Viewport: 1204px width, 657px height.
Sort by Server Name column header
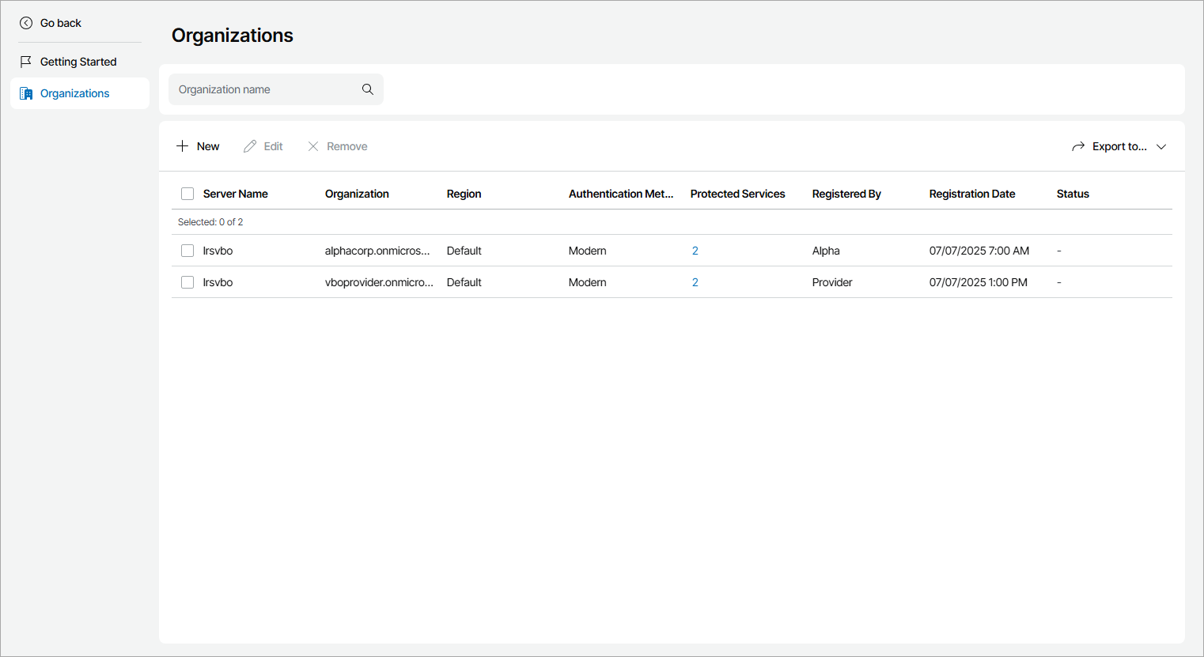[236, 194]
